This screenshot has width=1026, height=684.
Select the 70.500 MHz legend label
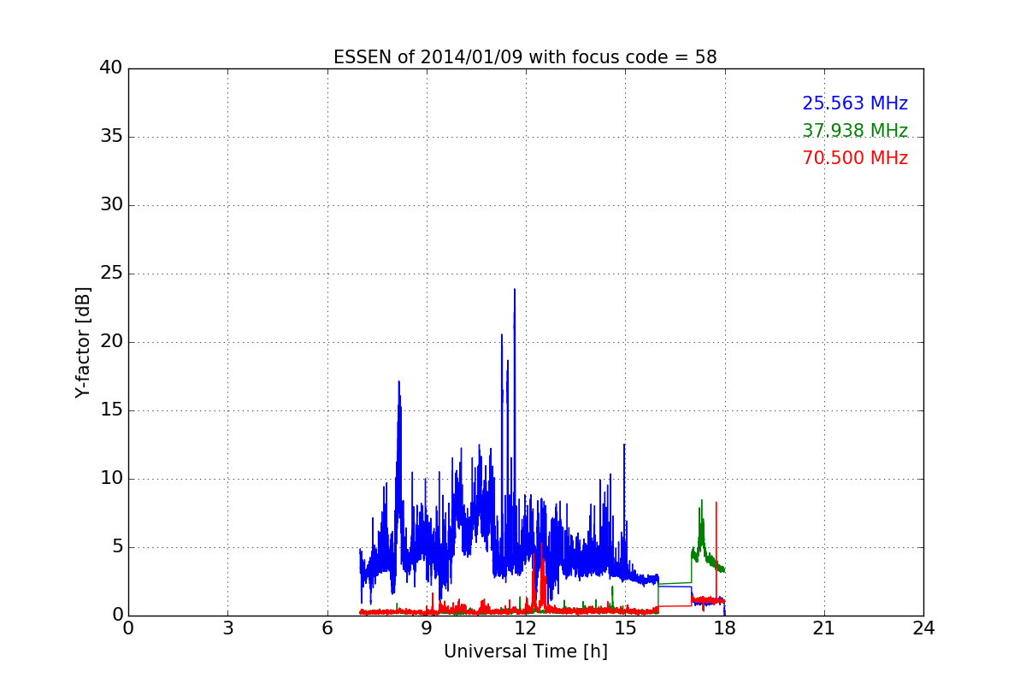(x=855, y=158)
